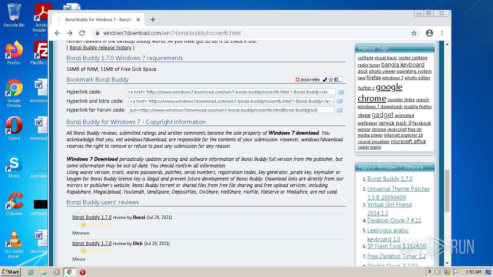Click the 'spider solitaire' tag
The width and height of the screenshot is (493, 277).
coord(413,58)
